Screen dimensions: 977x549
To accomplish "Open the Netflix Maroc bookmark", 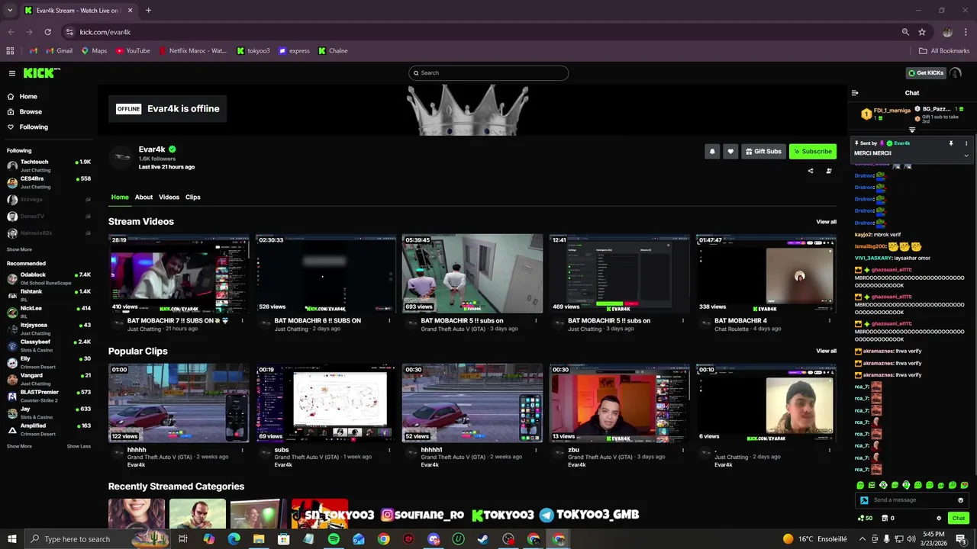I will [x=192, y=51].
